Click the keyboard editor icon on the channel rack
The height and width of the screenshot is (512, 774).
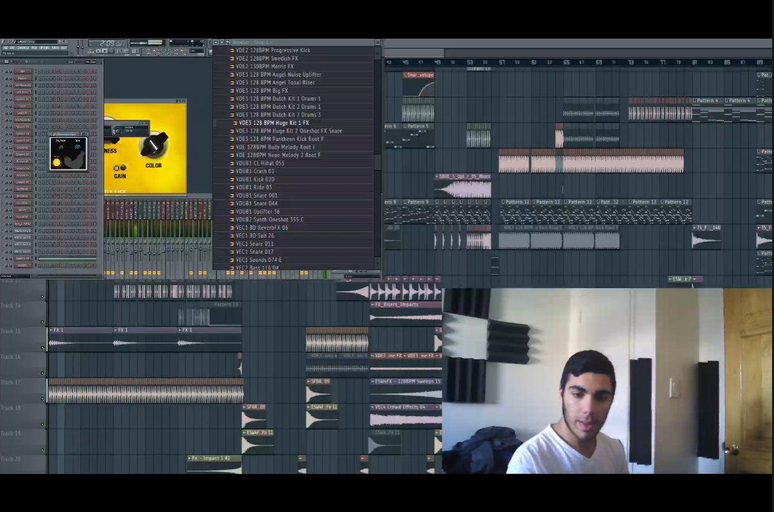[x=95, y=62]
